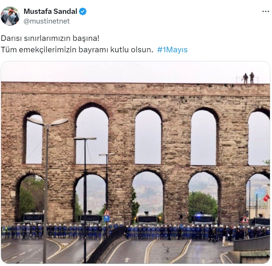The width and height of the screenshot is (272, 266).
Task: Open the three-dot more options menu
Action: [x=265, y=12]
